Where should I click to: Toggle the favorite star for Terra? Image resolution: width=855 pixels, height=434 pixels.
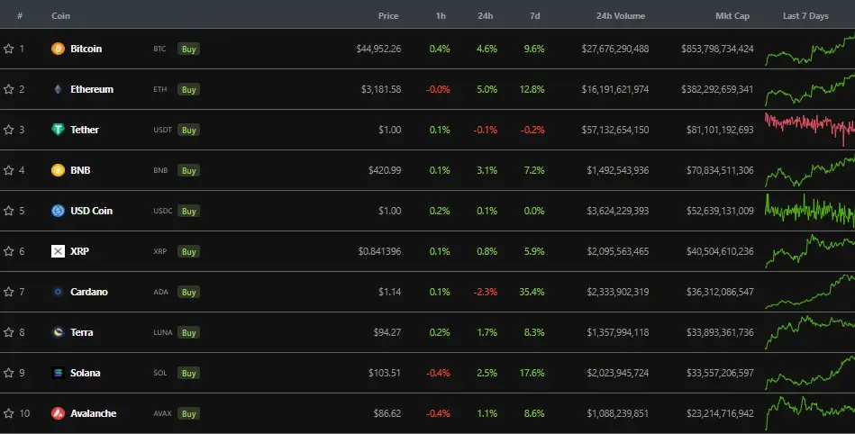click(8, 332)
